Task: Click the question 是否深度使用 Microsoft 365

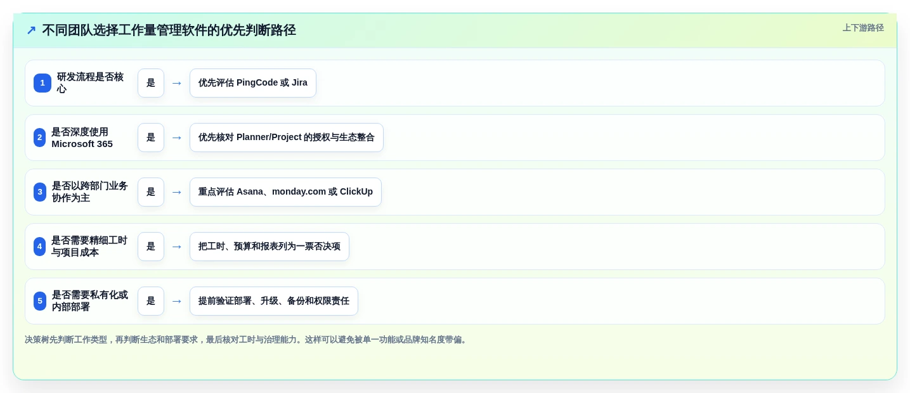Action: 82,138
